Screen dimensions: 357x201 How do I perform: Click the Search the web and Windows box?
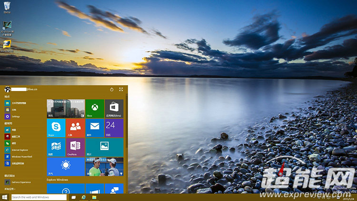point(38,197)
